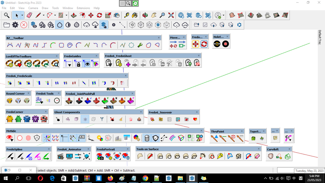Screen dimensions: 325x183
Task: Click the first Curviloft loft icon
Action: coord(270,156)
